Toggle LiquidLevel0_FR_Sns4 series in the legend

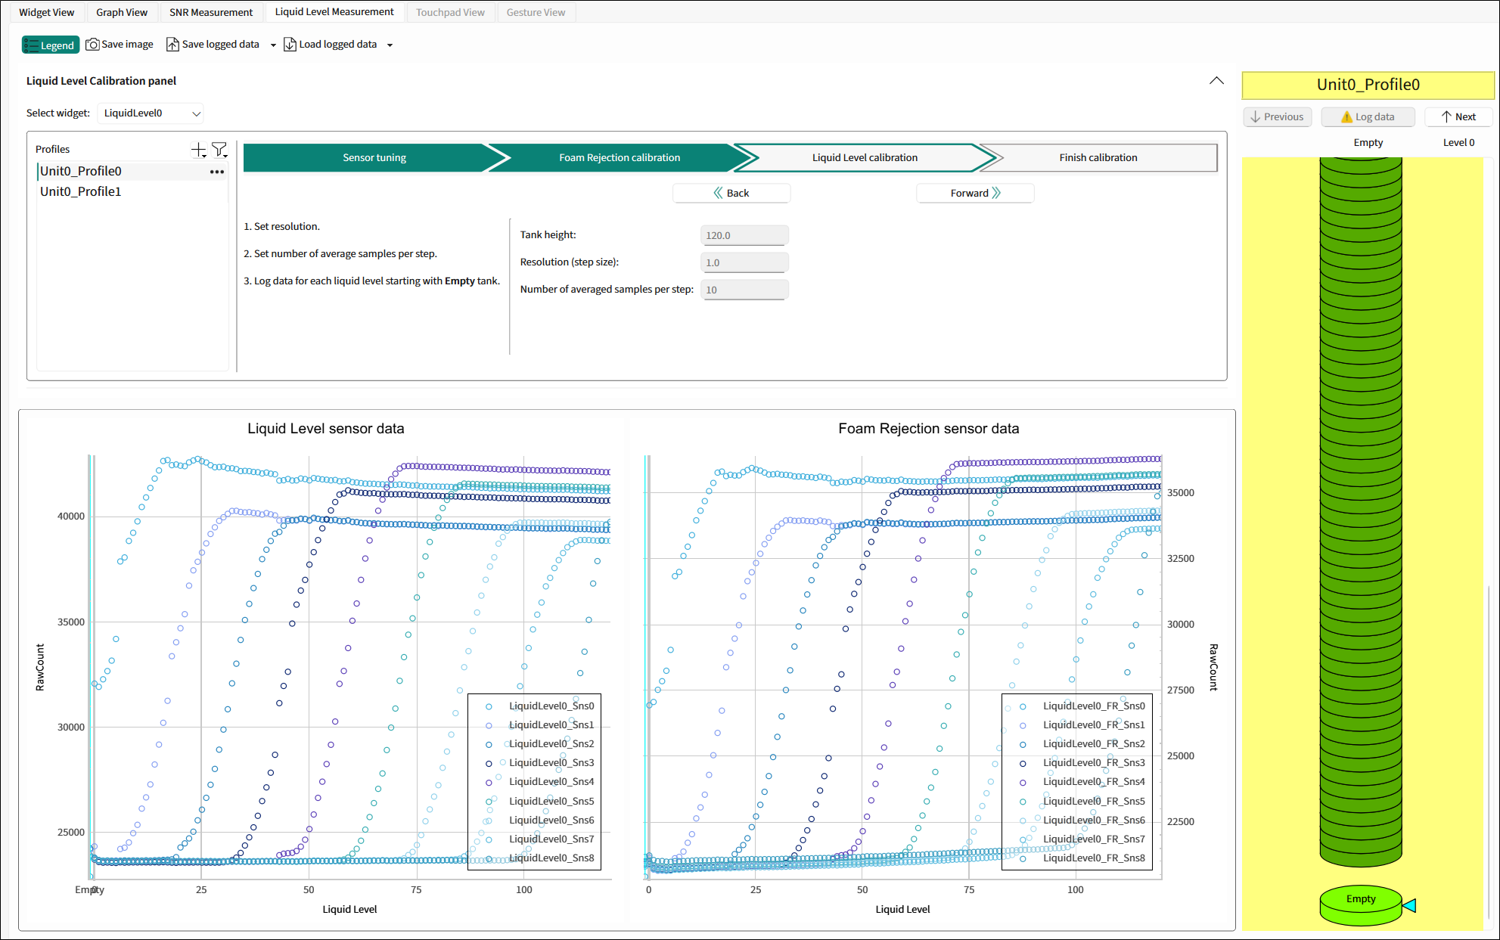[1093, 782]
